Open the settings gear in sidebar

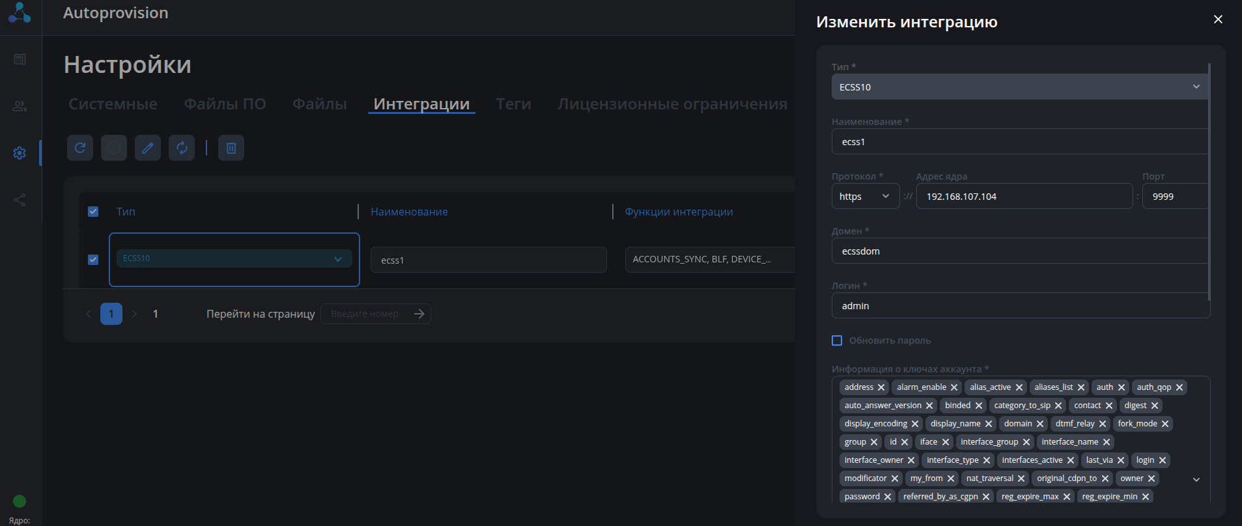click(x=20, y=153)
